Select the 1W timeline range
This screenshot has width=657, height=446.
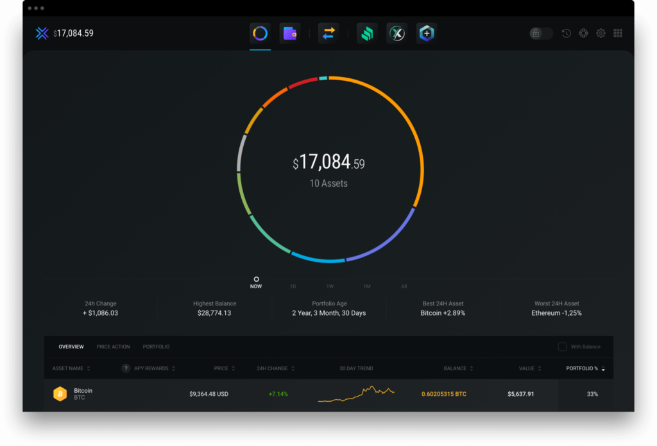point(330,286)
